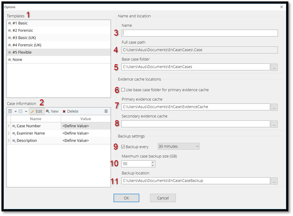Select the #2 Forensic template
The width and height of the screenshot is (293, 216).
(23, 30)
